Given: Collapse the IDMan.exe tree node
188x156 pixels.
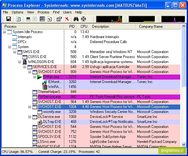Looking at the screenshot, I should [34, 77].
